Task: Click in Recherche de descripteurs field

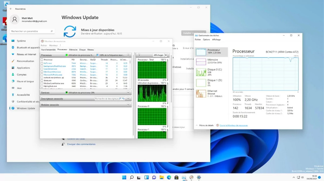Action: pyautogui.click(x=108, y=99)
